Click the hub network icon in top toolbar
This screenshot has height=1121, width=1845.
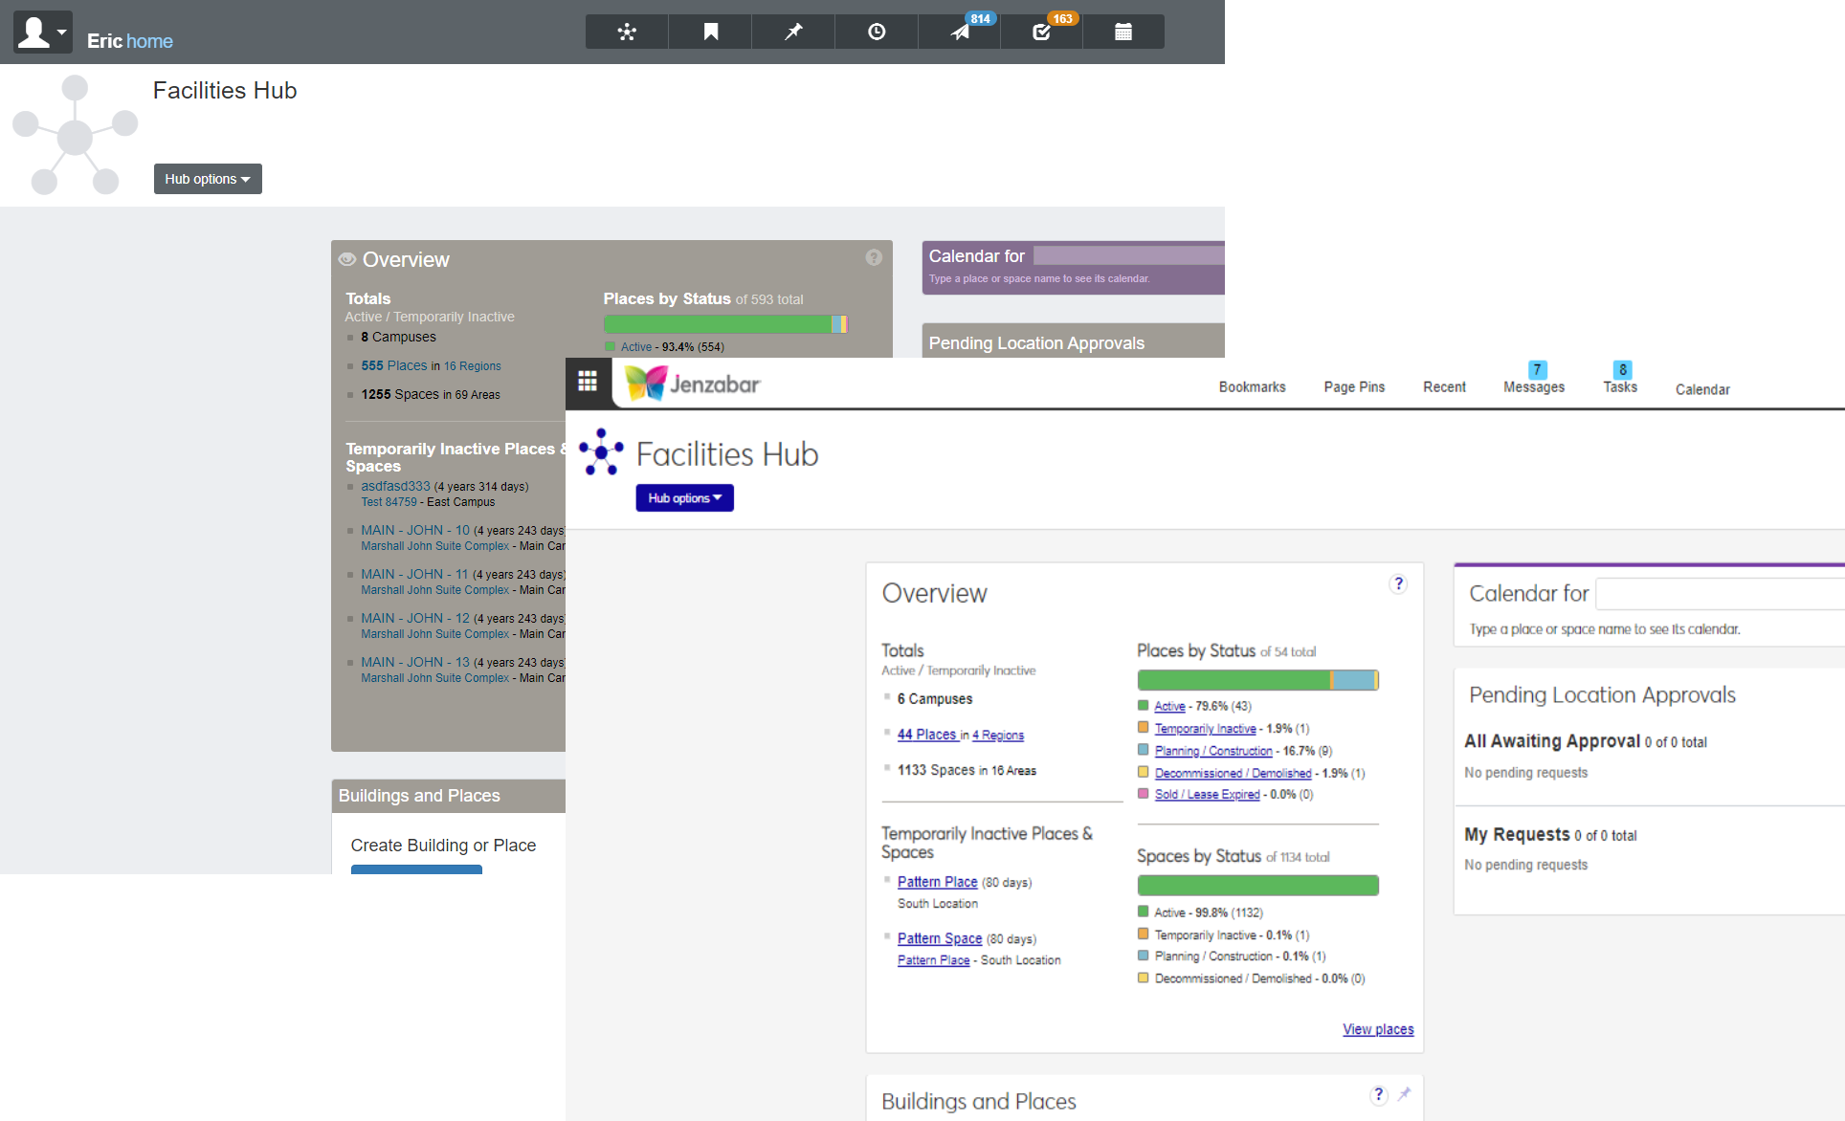(x=627, y=32)
